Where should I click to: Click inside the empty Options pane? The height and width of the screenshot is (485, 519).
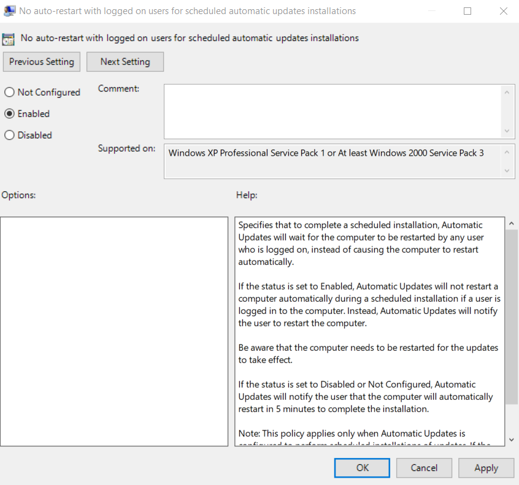(x=114, y=331)
